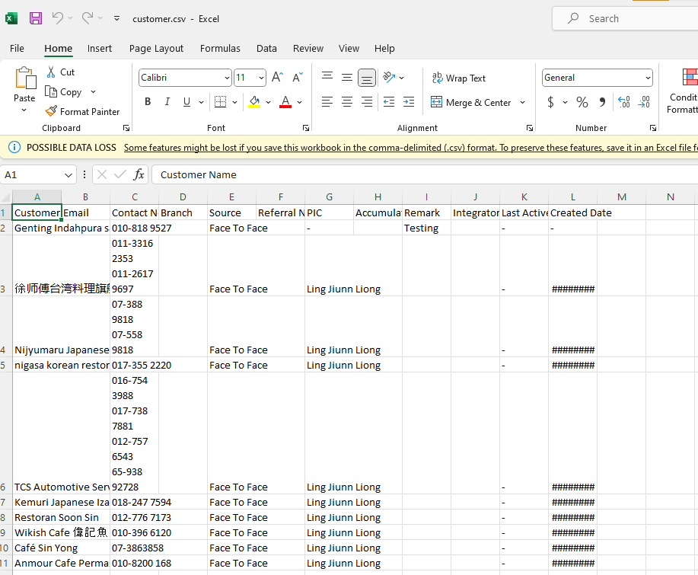Screen dimensions: 698x575
Task: Expand underline style options arrow
Action: coord(201,103)
